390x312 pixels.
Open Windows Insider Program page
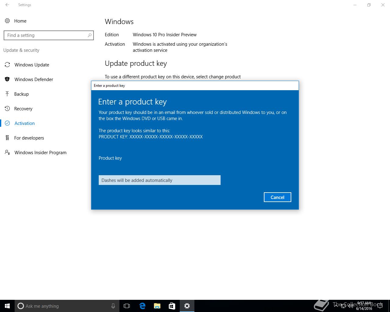[41, 152]
